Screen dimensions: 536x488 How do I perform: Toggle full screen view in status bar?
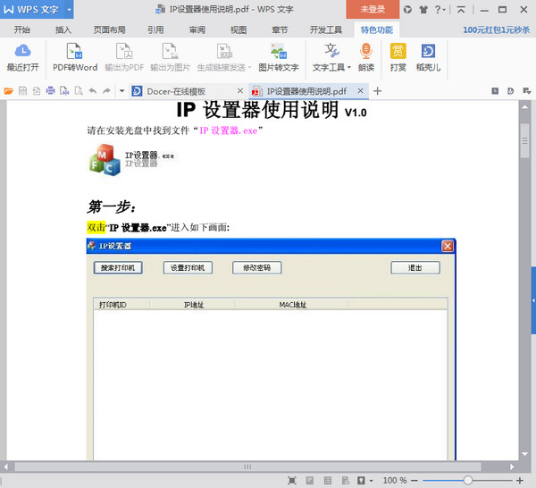292,480
